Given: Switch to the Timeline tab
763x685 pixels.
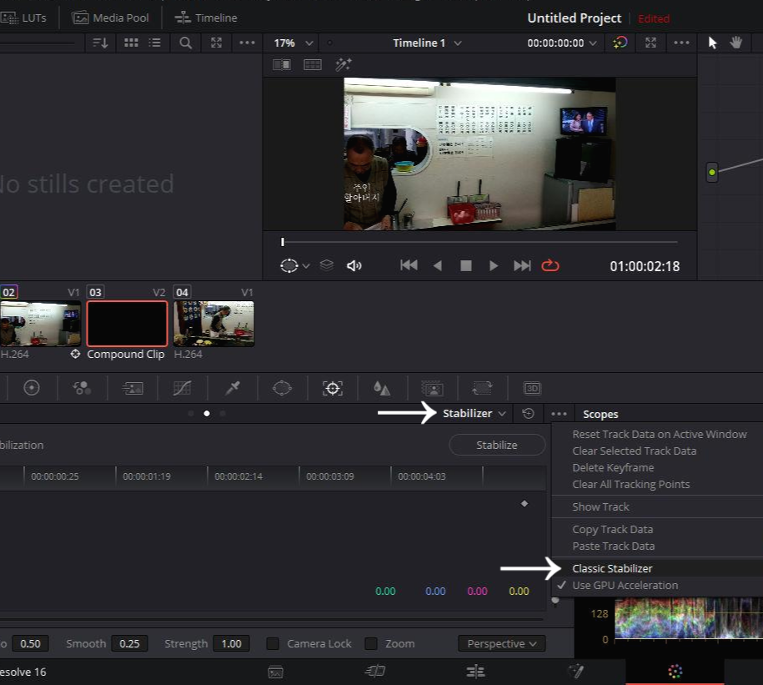Looking at the screenshot, I should pos(206,18).
